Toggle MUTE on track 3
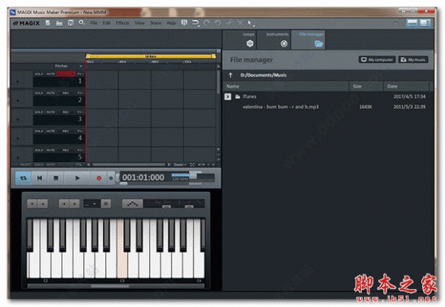 [50, 113]
